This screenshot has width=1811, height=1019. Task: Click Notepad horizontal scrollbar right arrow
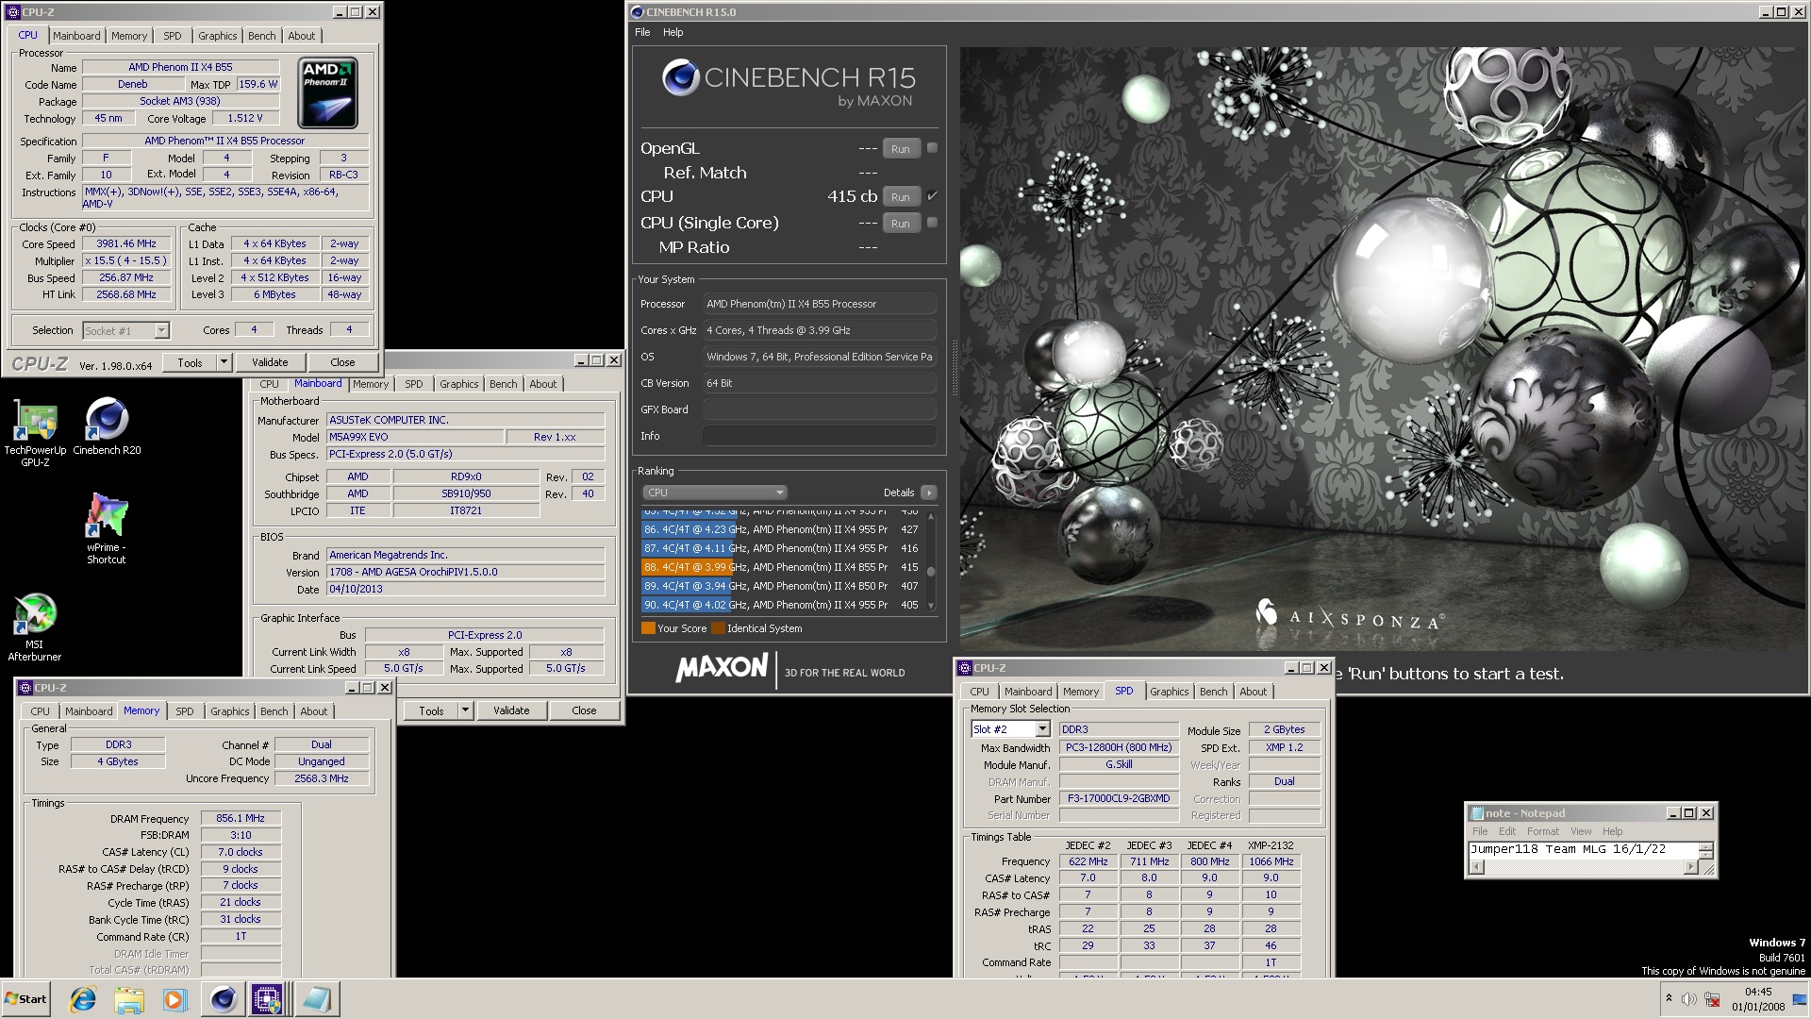click(x=1689, y=867)
